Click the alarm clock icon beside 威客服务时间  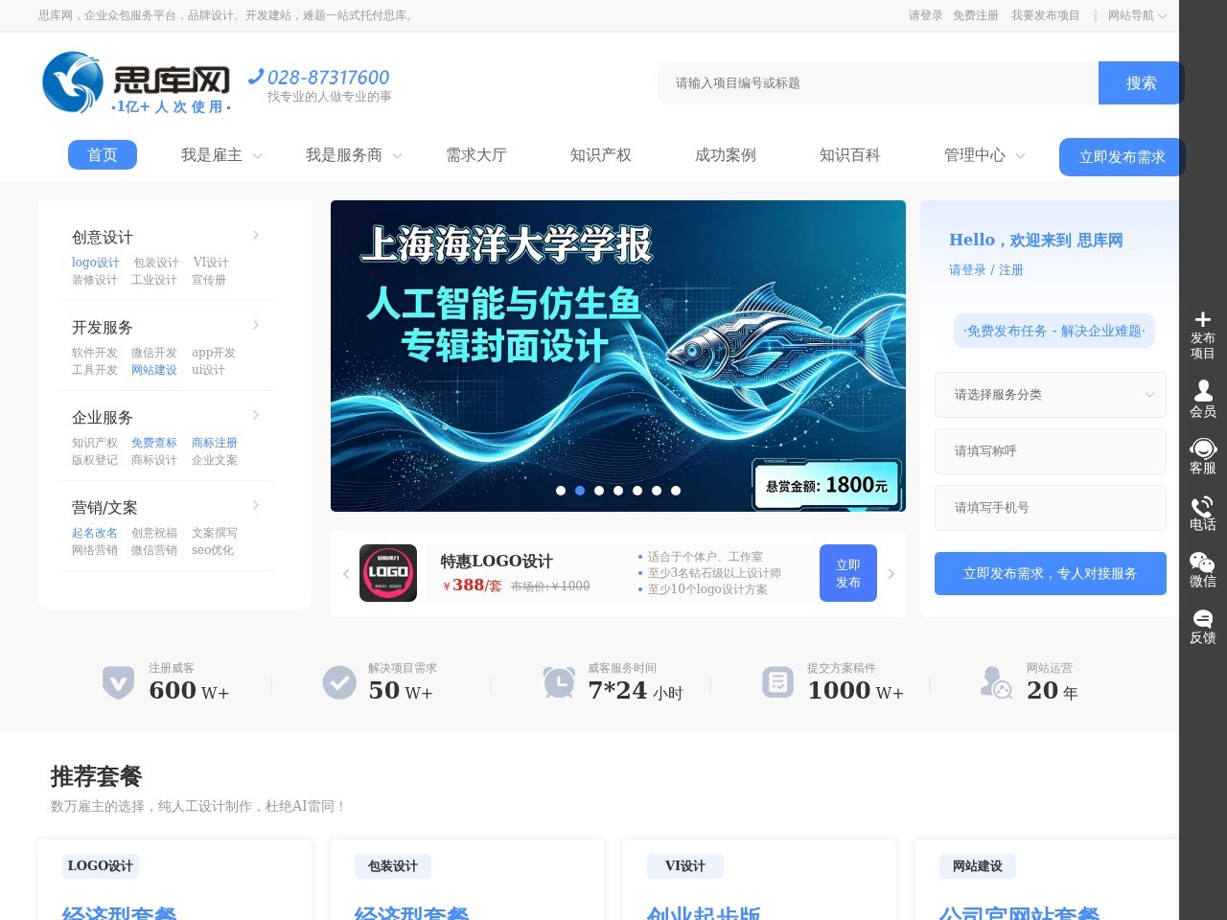(x=558, y=682)
